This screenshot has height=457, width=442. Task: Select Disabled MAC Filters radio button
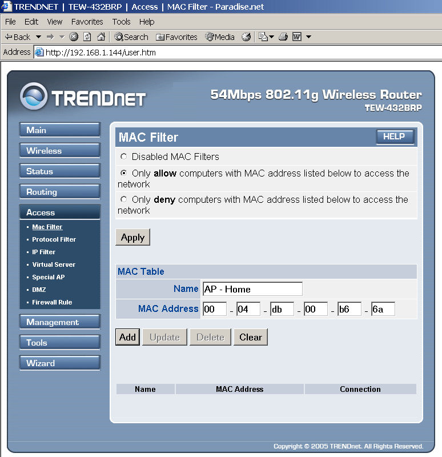click(x=123, y=157)
